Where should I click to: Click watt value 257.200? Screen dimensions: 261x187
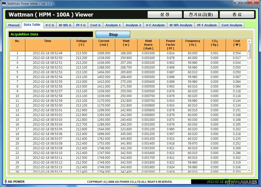coord(126,63)
